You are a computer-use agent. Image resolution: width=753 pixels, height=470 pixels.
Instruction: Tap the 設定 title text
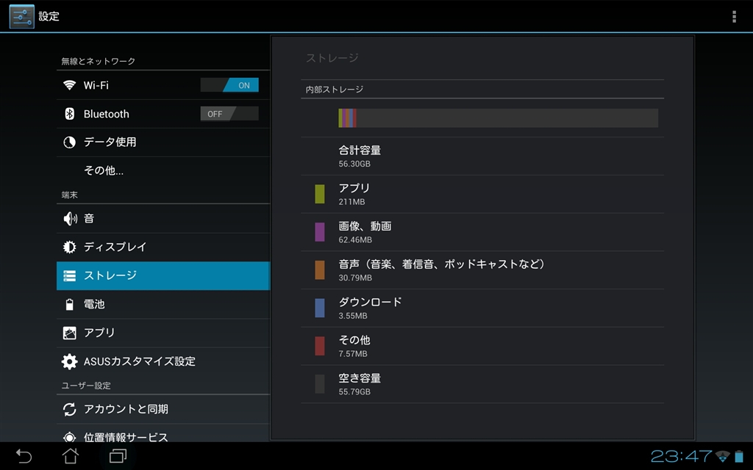(x=49, y=16)
